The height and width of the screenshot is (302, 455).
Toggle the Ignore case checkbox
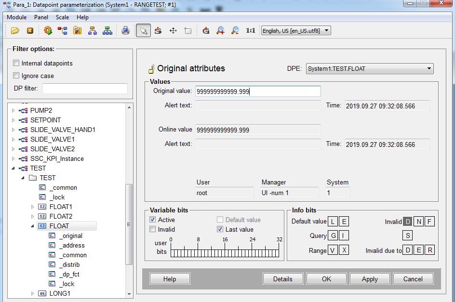(x=16, y=76)
